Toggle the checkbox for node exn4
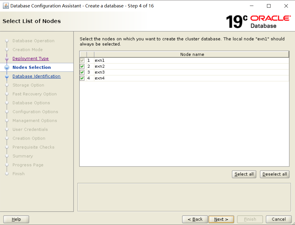The image size is (295, 225). [x=82, y=78]
